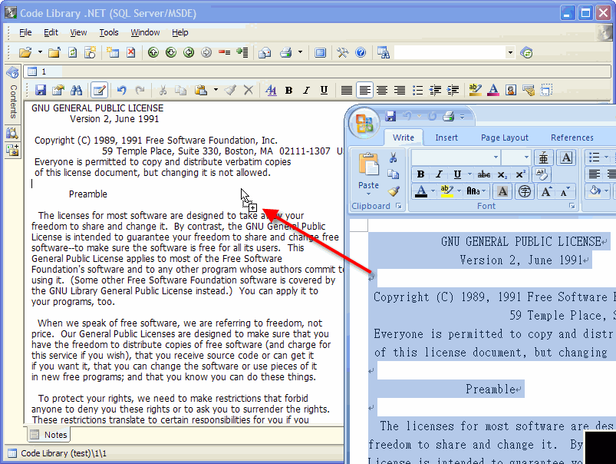Image resolution: width=616 pixels, height=464 pixels.
Task: Click the yellow highlight color button in Word
Action: (446, 191)
